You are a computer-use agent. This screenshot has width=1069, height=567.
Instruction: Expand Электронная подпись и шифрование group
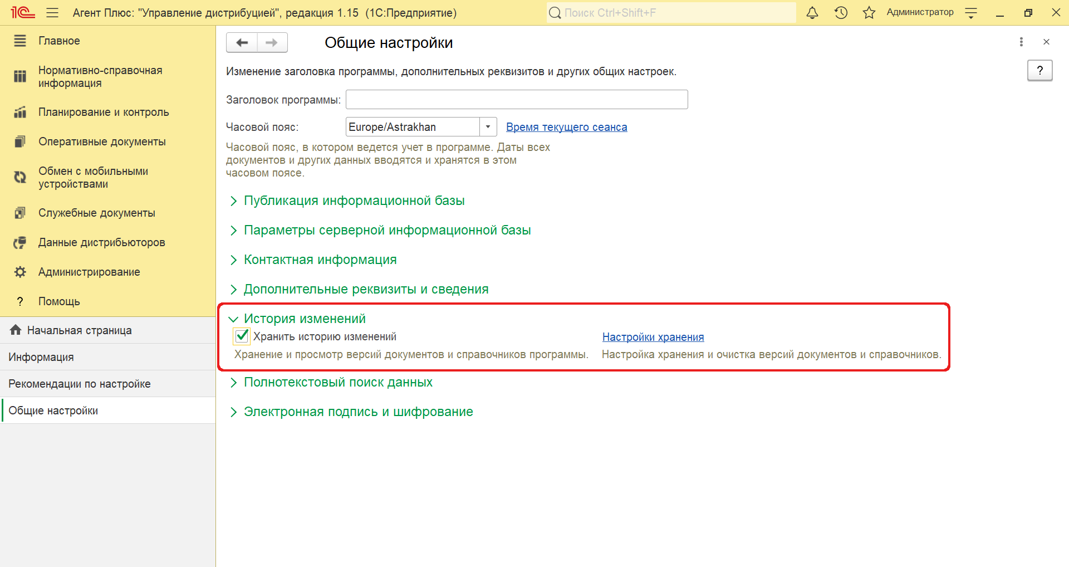[351, 412]
